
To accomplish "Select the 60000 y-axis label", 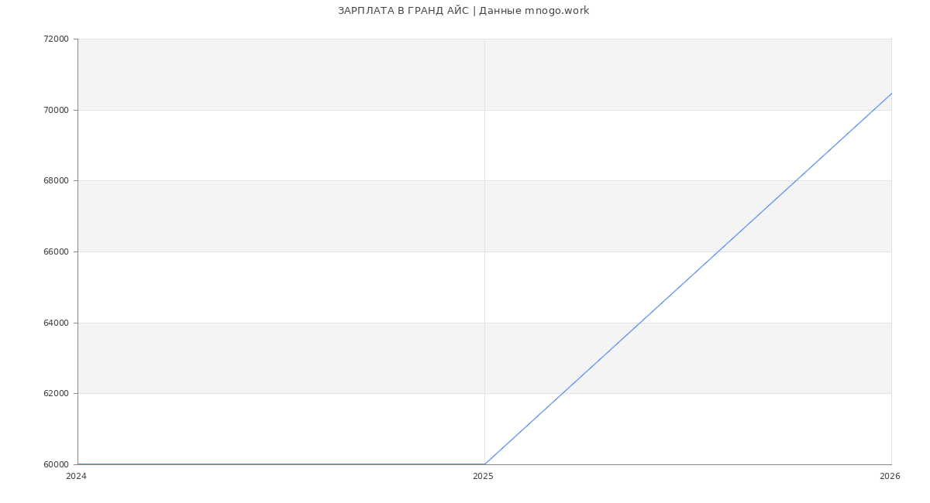I will click(x=56, y=464).
